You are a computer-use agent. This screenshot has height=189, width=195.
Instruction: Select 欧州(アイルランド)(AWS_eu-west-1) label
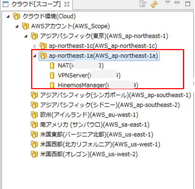pyautogui.click(x=89, y=115)
